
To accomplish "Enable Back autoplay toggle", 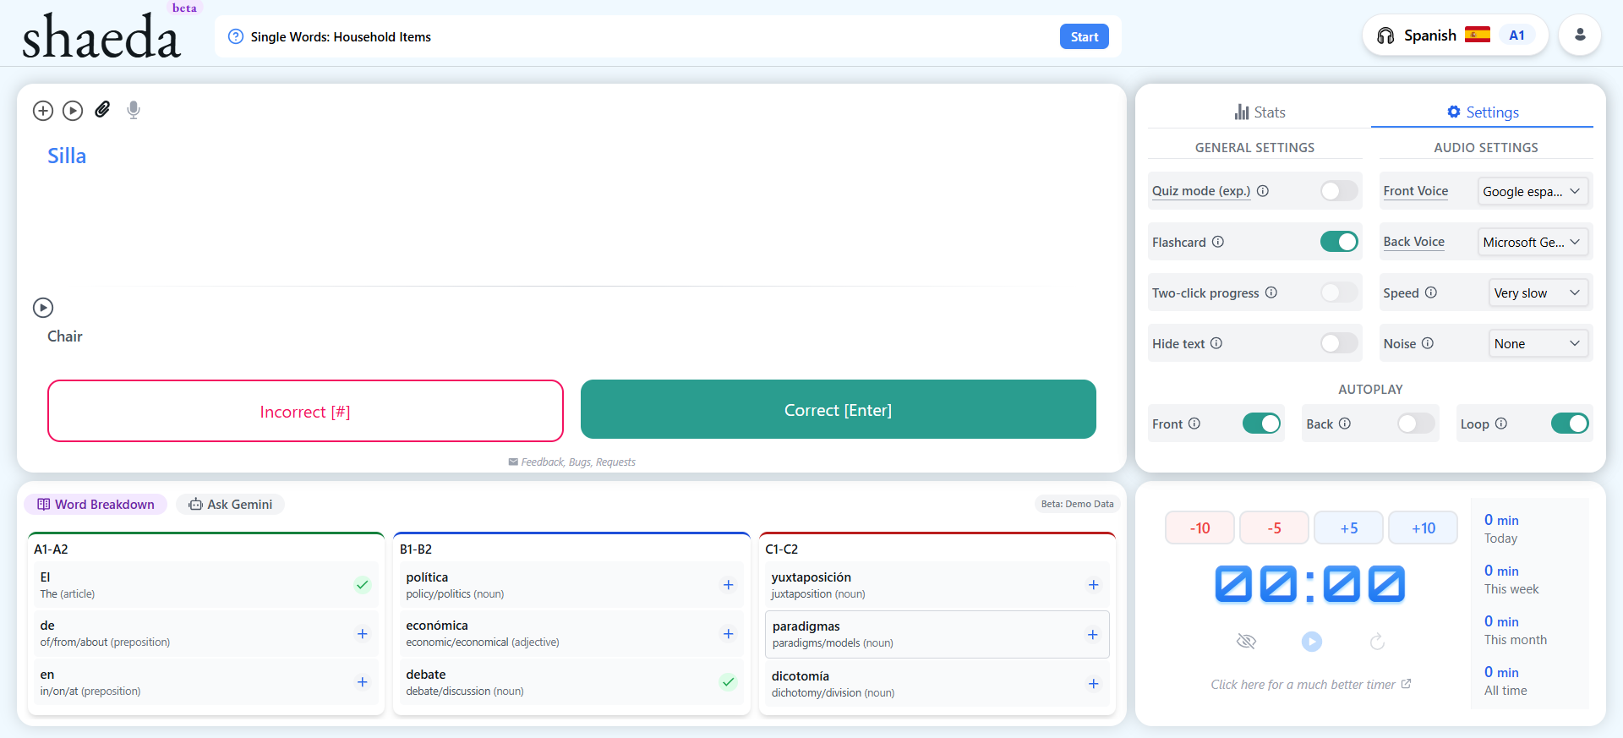I will (1416, 424).
